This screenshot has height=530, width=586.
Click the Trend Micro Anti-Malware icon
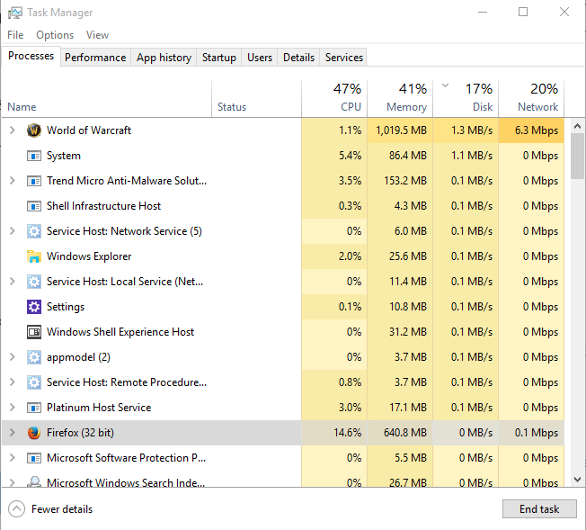[34, 181]
